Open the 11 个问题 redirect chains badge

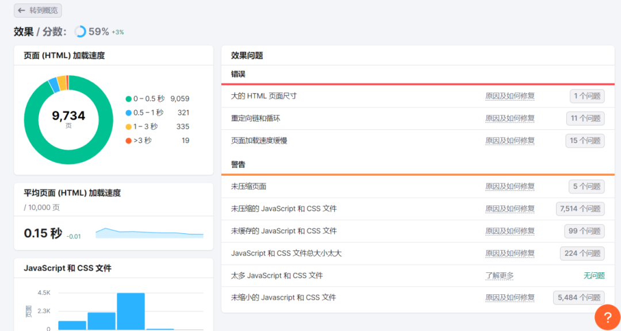[x=585, y=118]
